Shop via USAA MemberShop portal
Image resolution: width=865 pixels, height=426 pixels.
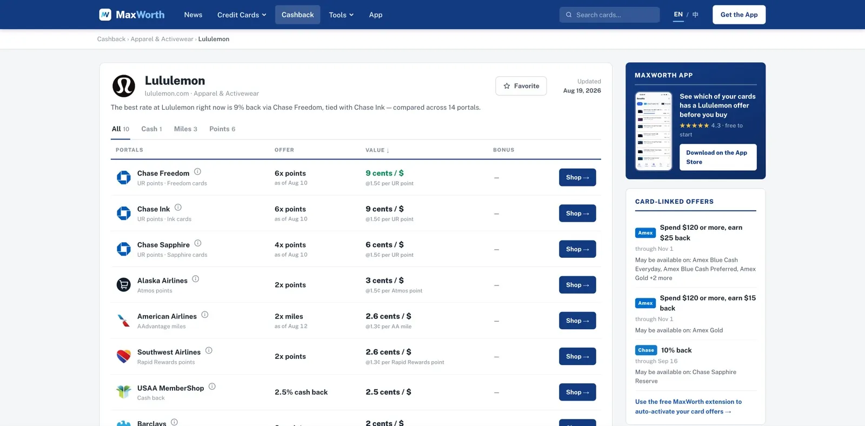(577, 392)
